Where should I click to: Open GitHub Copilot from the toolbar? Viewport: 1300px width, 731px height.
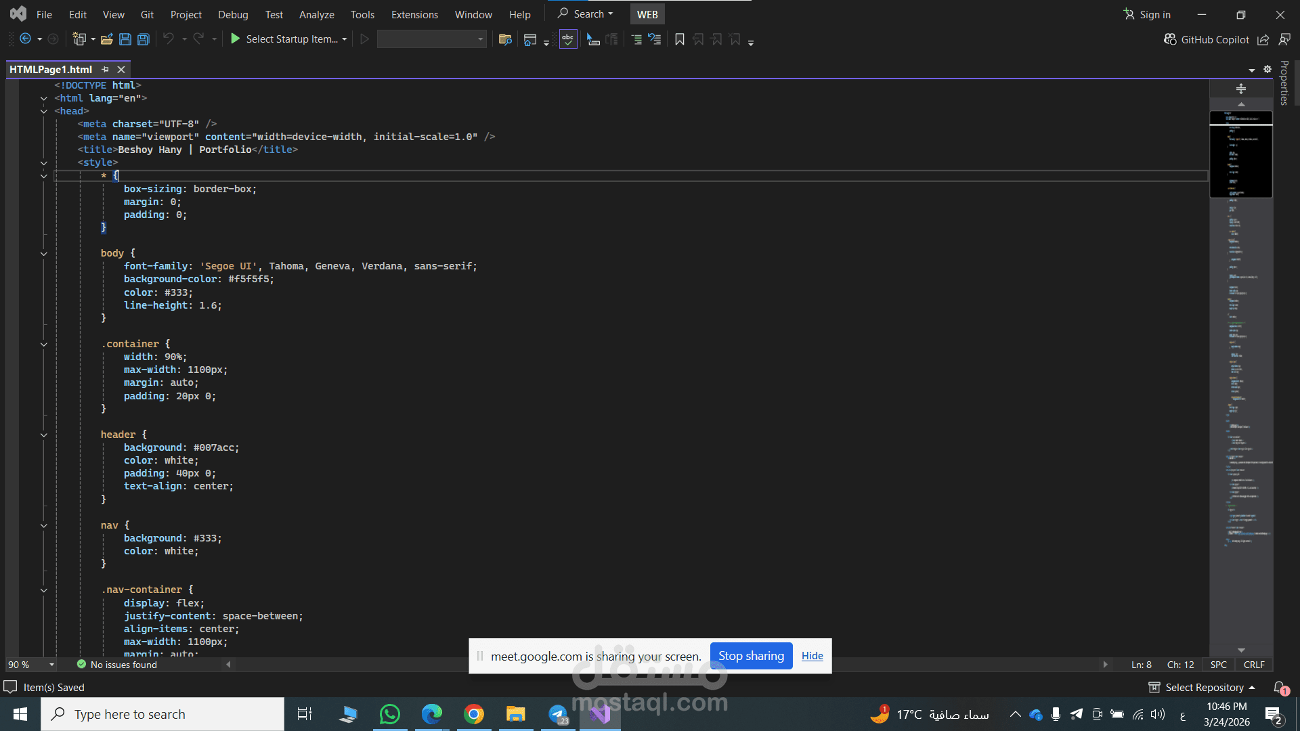tap(1207, 39)
